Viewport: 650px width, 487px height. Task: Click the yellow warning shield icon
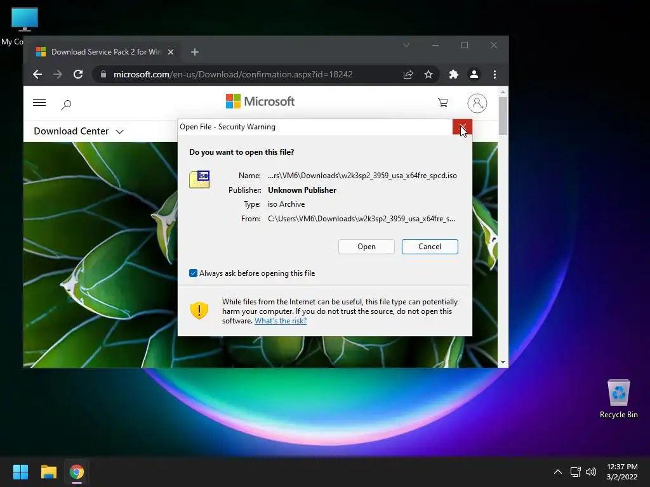[x=199, y=310]
